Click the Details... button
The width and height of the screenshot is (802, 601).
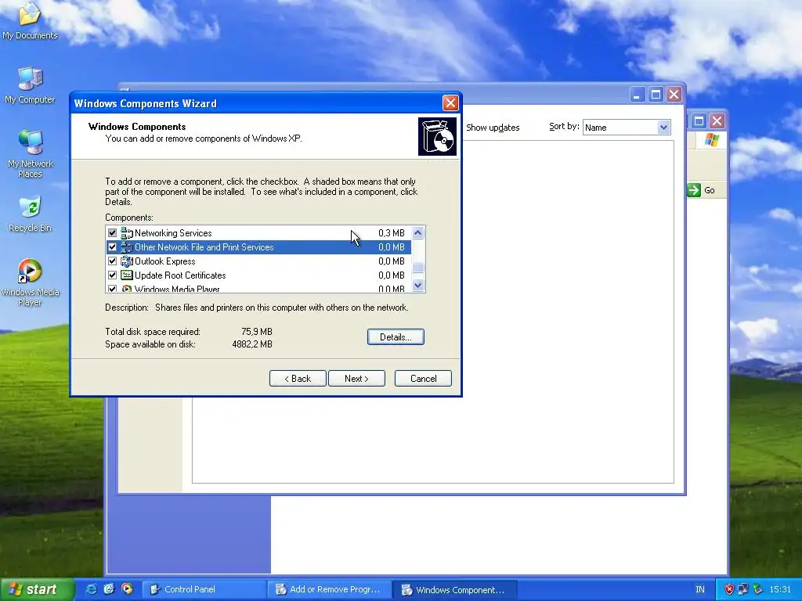(396, 337)
